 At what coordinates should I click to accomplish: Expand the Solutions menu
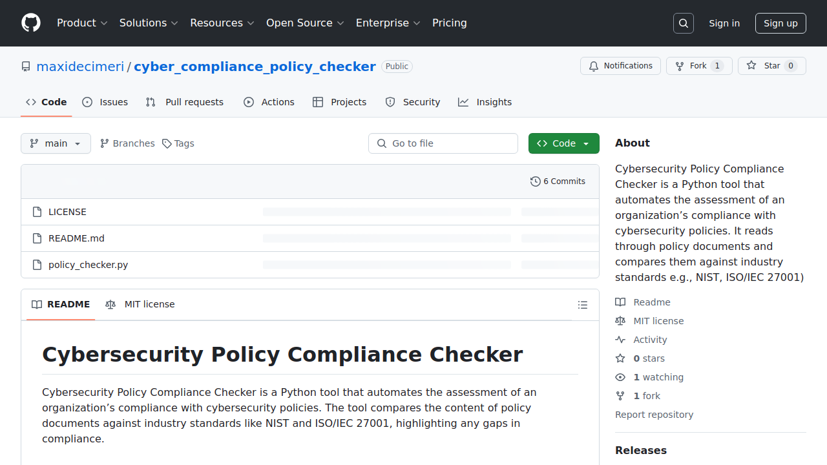(149, 23)
